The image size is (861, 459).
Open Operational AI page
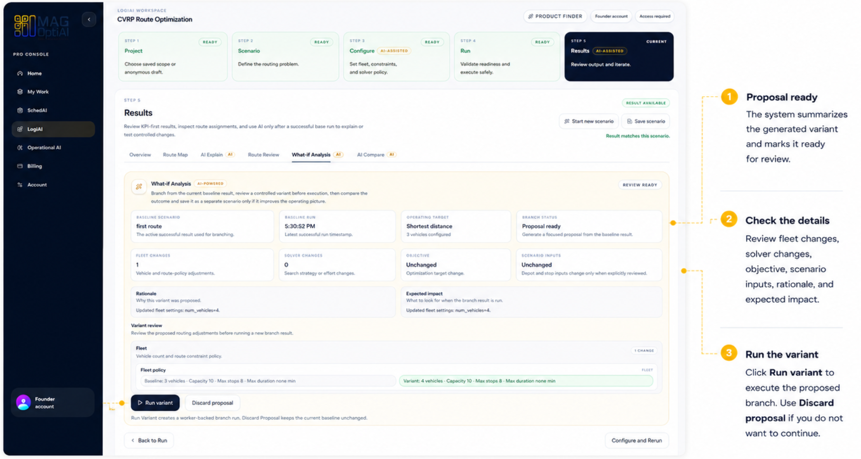click(x=53, y=147)
